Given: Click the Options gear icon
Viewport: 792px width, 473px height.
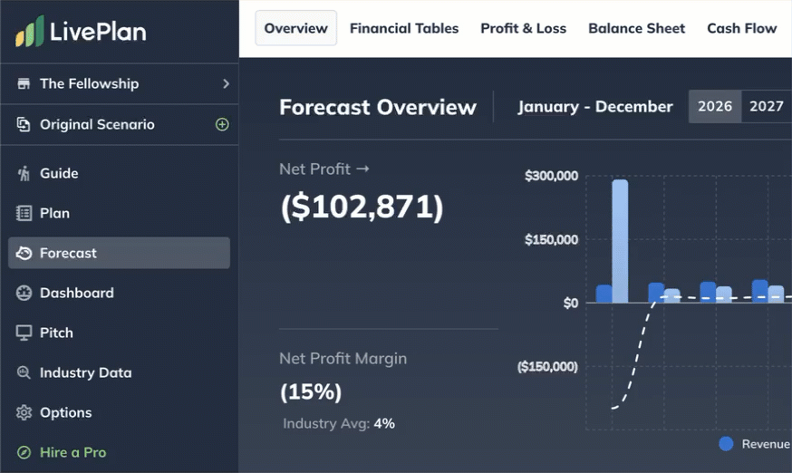Looking at the screenshot, I should 24,412.
